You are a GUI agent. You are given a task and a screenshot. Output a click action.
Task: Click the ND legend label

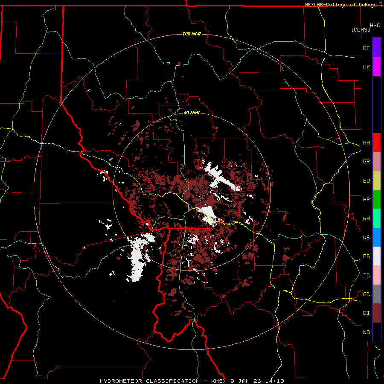coord(366,332)
